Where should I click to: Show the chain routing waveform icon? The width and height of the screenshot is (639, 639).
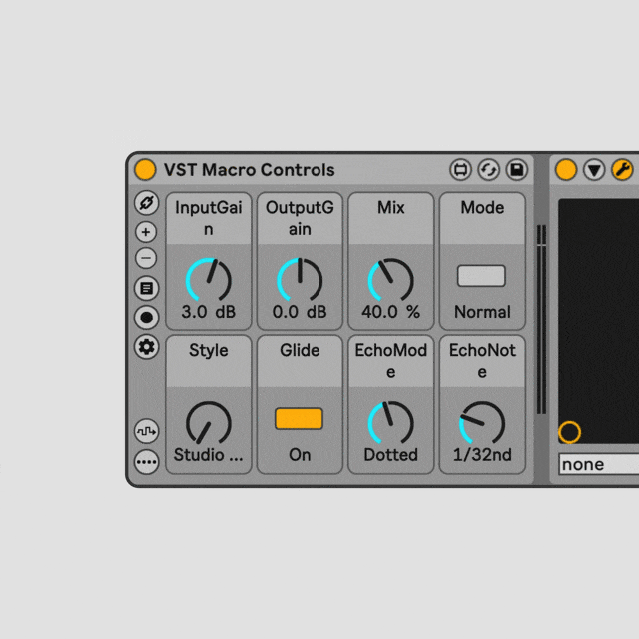[x=147, y=431]
